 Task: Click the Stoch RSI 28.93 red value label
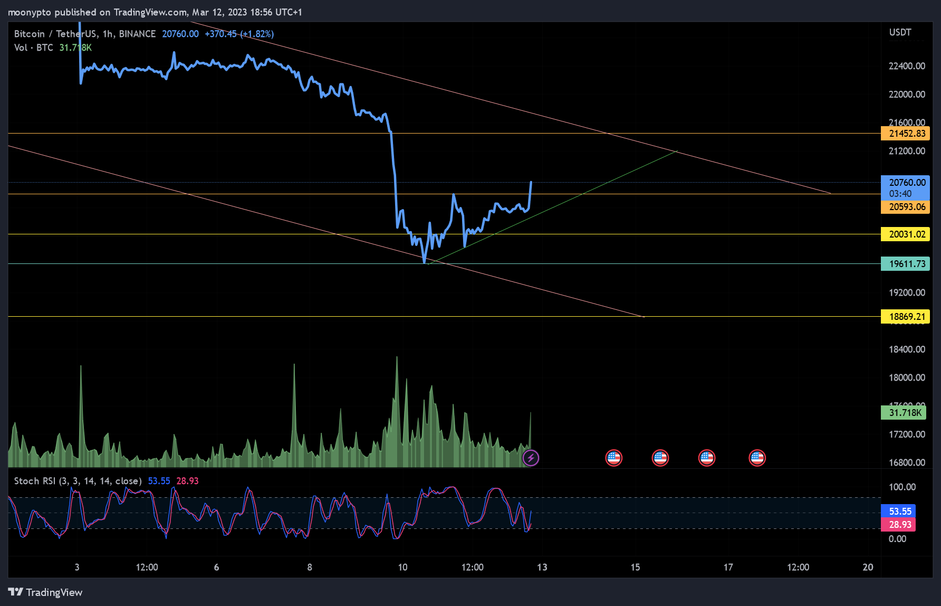pos(898,525)
